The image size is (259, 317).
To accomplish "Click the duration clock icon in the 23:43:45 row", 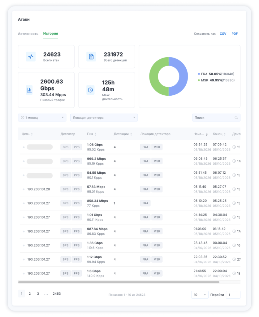I will click(234, 245).
